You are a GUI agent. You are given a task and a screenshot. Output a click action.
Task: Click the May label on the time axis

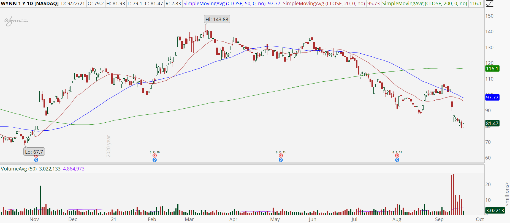point(275,219)
